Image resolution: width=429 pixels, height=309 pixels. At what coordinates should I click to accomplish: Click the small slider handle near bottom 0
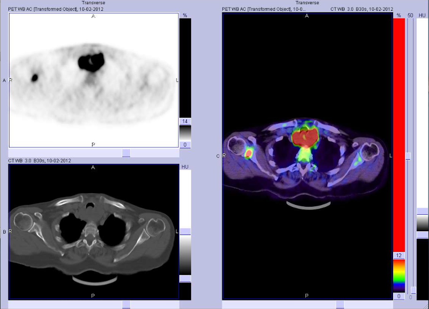pos(414,290)
